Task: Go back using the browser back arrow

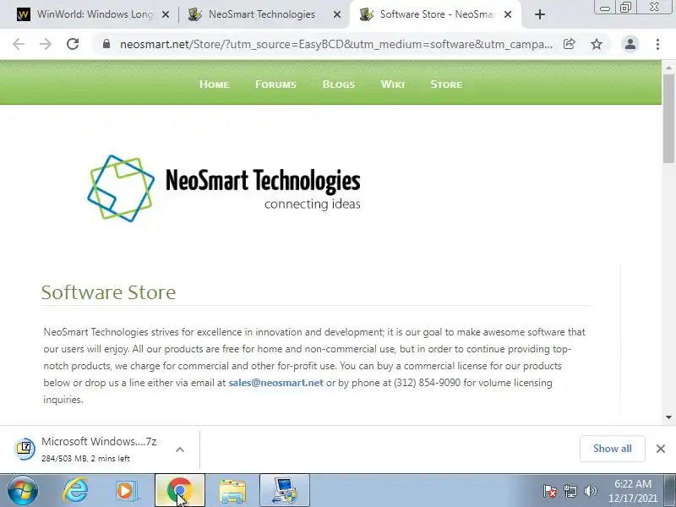Action: pyautogui.click(x=19, y=44)
